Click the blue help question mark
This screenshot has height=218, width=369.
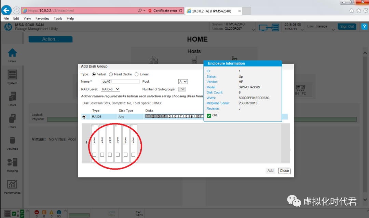[x=364, y=26]
